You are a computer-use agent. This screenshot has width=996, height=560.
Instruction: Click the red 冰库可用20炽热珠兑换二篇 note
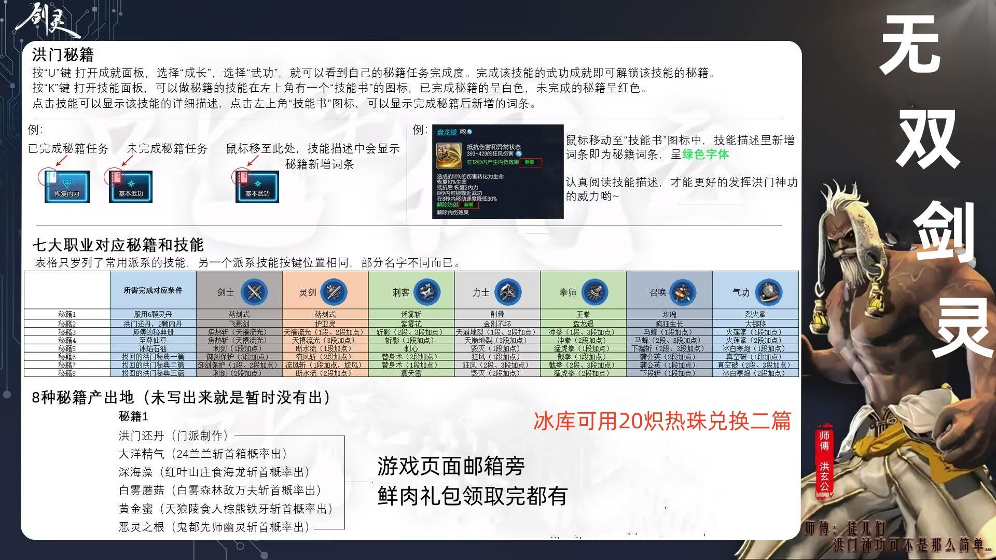click(662, 421)
